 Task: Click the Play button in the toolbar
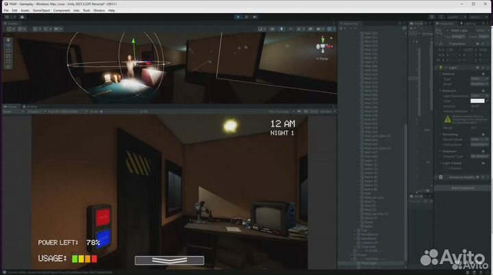238,17
